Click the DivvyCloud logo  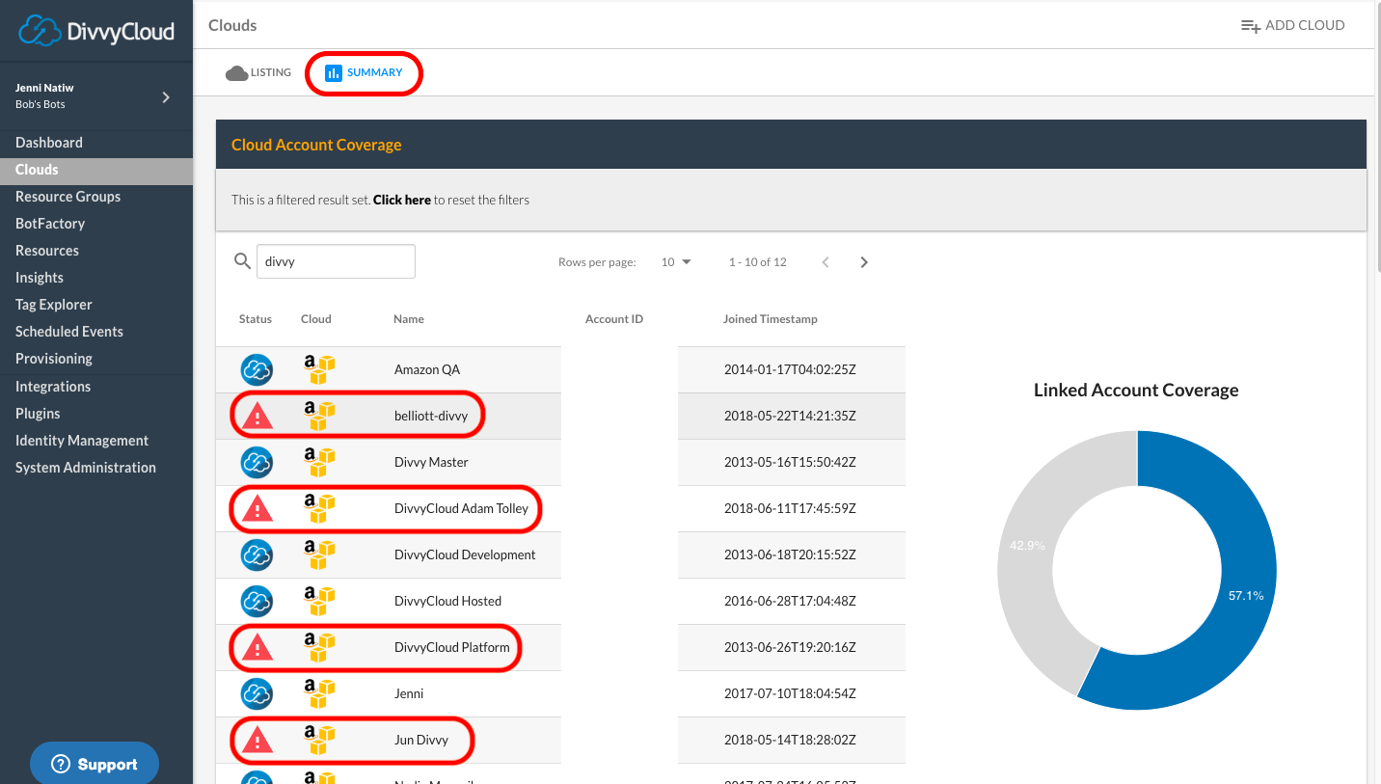(96, 31)
